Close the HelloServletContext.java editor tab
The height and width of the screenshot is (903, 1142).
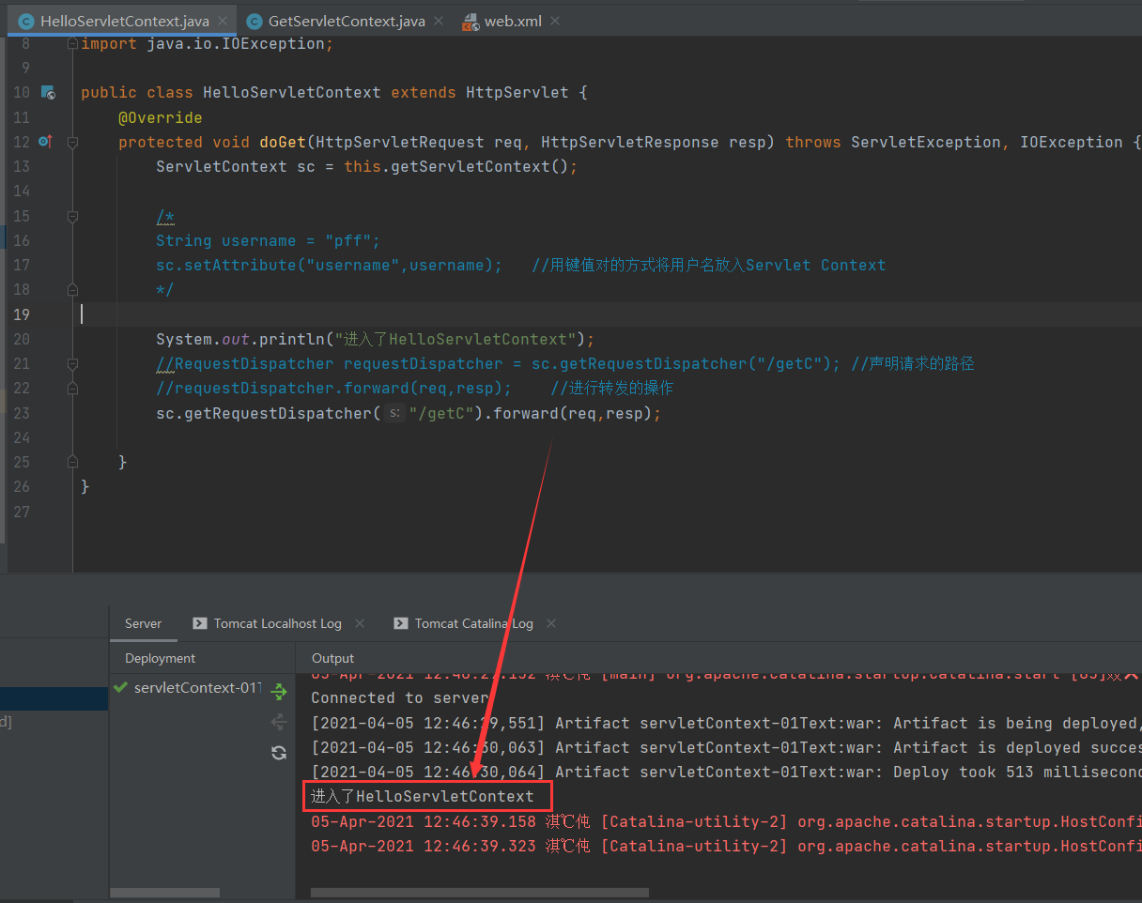[x=222, y=21]
